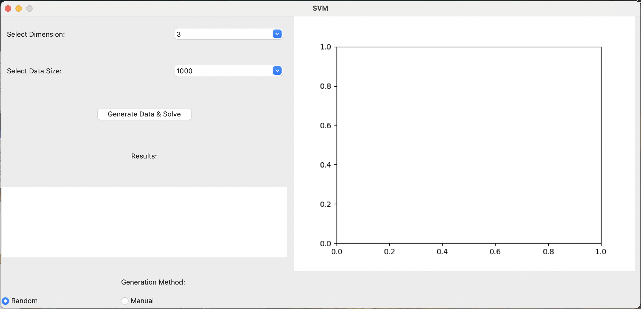Select the Manual generation method

coord(125,301)
